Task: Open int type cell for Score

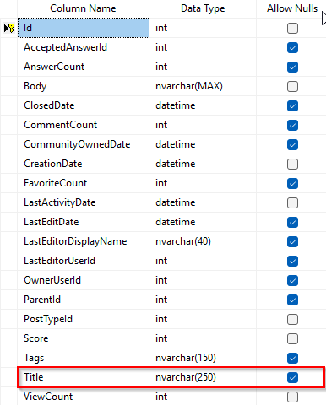Action: (203, 338)
